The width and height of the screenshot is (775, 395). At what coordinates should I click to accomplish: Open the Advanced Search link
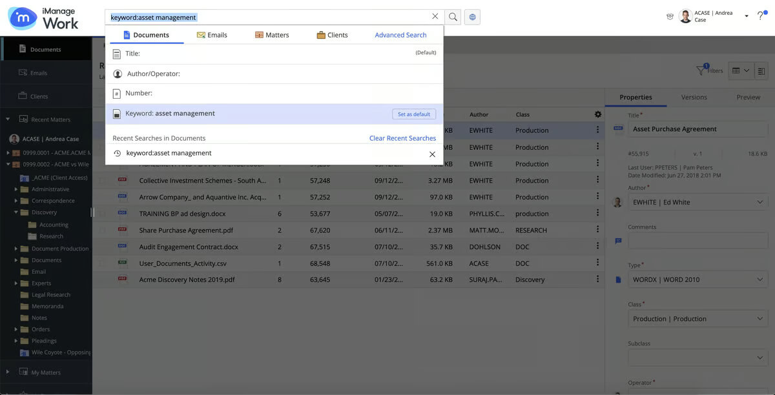pos(400,35)
